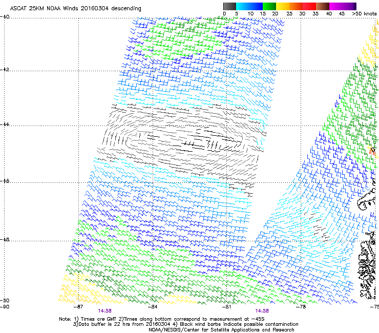Click the note "Times are GMT" line

162,319
